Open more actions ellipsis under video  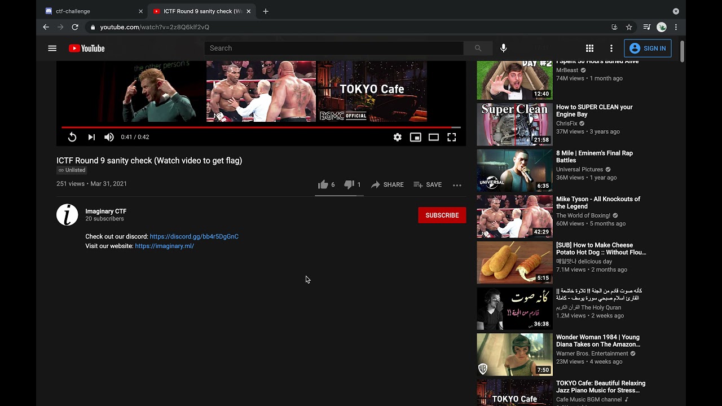pos(457,185)
